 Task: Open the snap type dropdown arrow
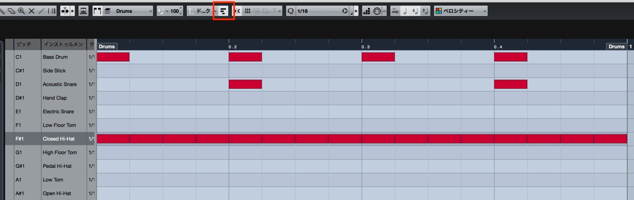click(280, 11)
